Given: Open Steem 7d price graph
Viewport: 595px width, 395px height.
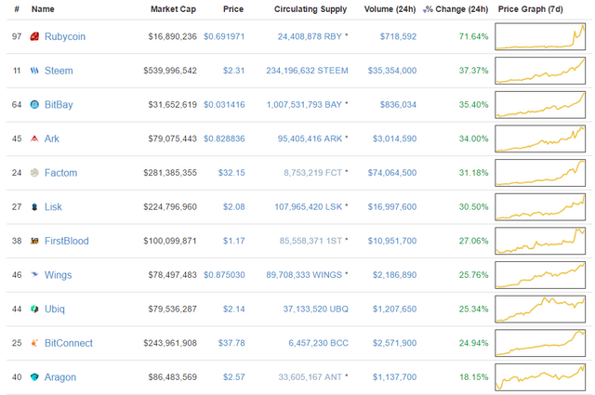Looking at the screenshot, I should point(540,71).
